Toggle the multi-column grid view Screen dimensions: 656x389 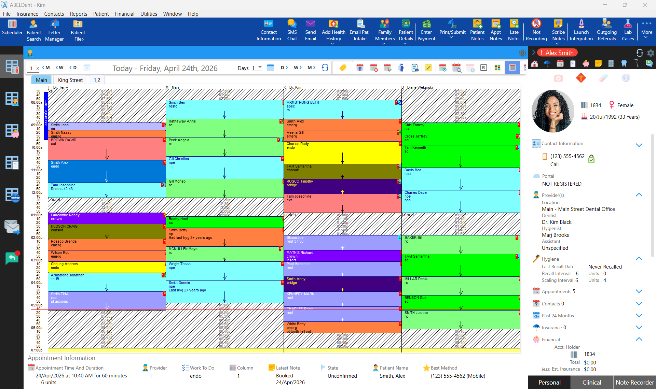tap(498, 67)
